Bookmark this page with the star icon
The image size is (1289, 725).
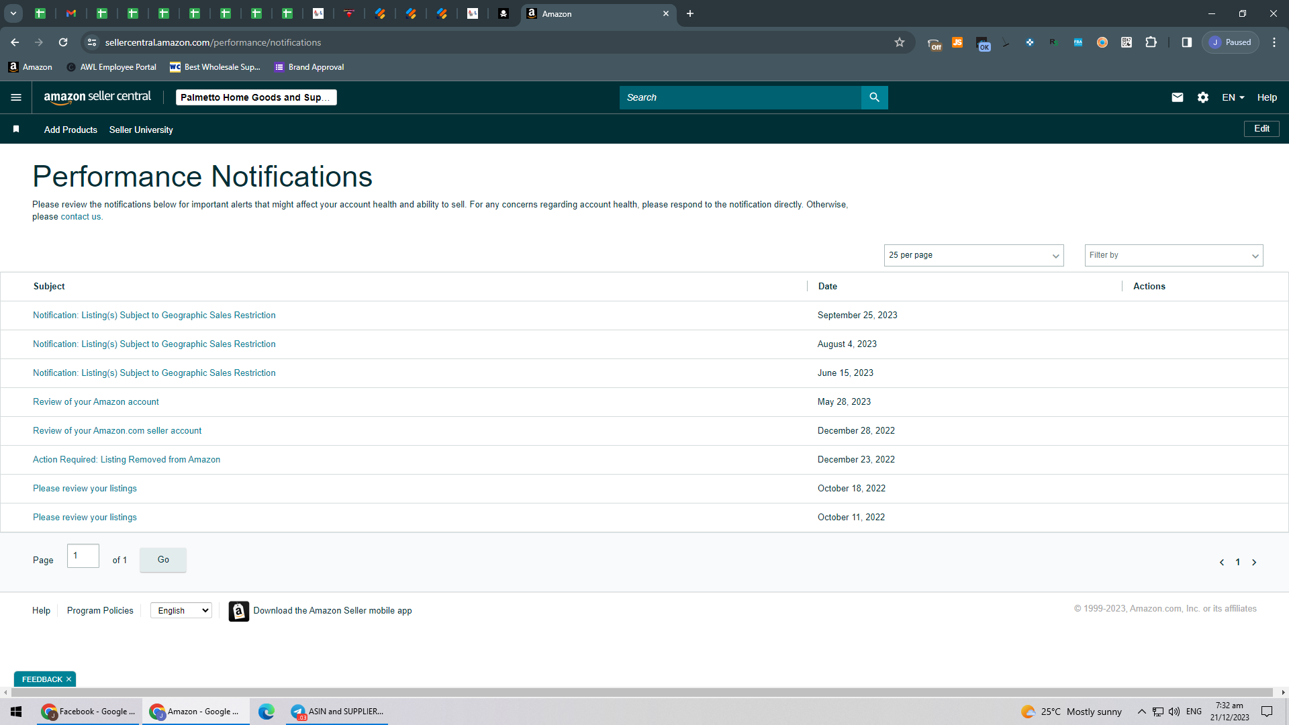(x=900, y=42)
